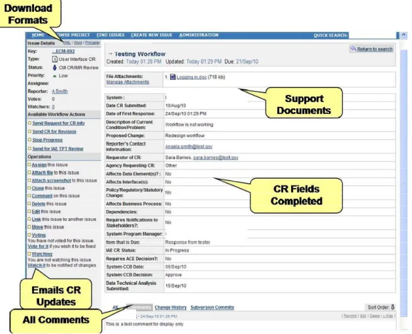The image size is (412, 334).
Task: Click the Low priority icon
Action: pos(55,76)
